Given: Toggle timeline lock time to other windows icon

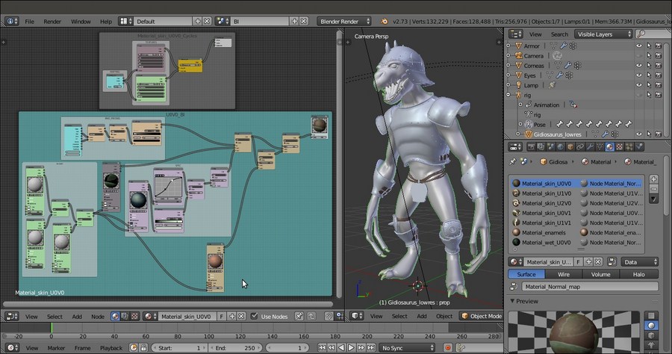Looking at the screenshot, I should point(144,347).
